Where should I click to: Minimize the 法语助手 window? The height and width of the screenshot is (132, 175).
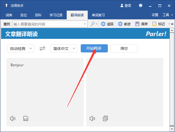[x=150, y=6]
